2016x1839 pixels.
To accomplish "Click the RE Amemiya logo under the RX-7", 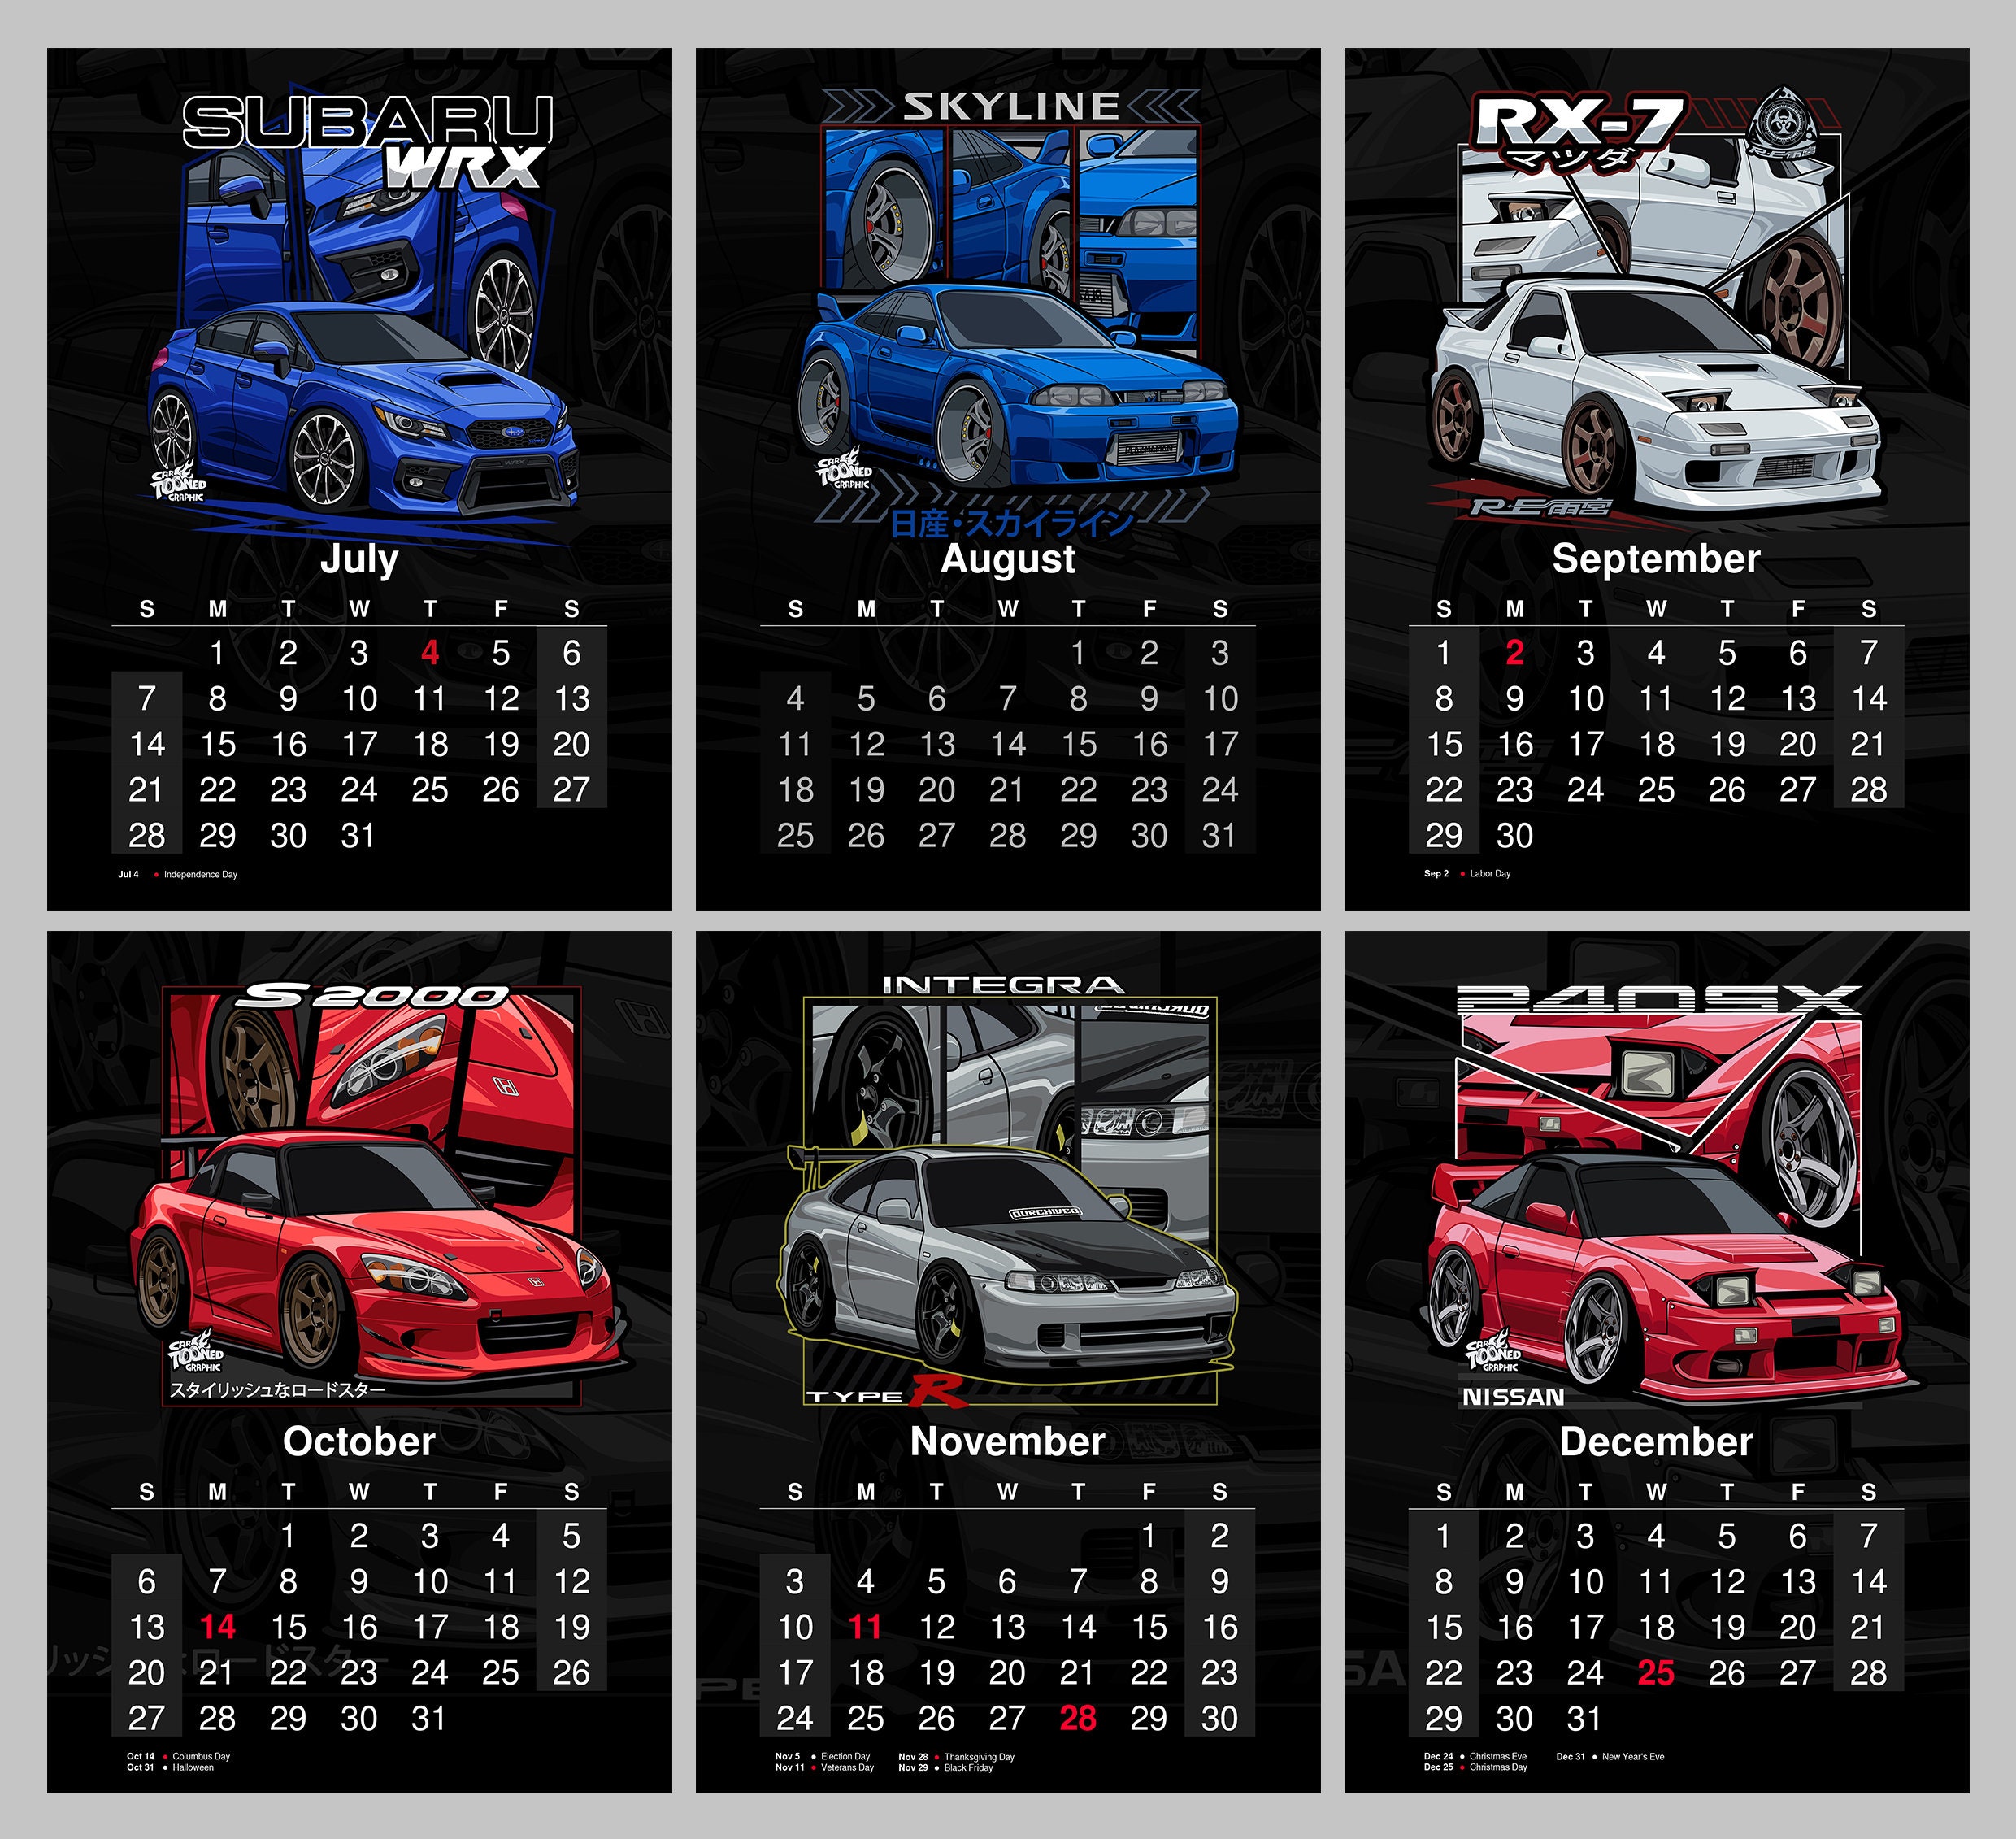I will 1541,507.
